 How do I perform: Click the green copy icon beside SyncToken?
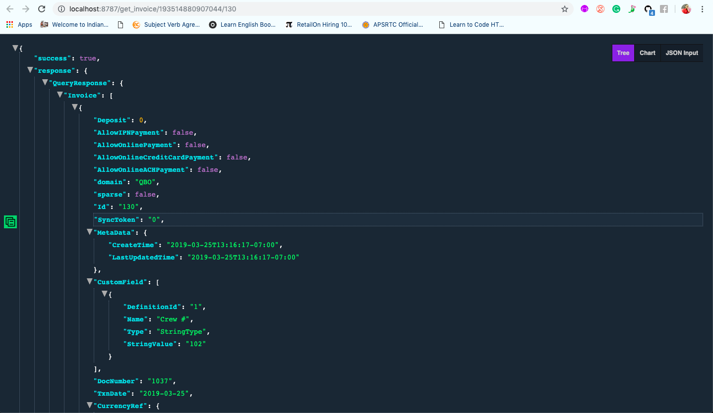(x=10, y=222)
